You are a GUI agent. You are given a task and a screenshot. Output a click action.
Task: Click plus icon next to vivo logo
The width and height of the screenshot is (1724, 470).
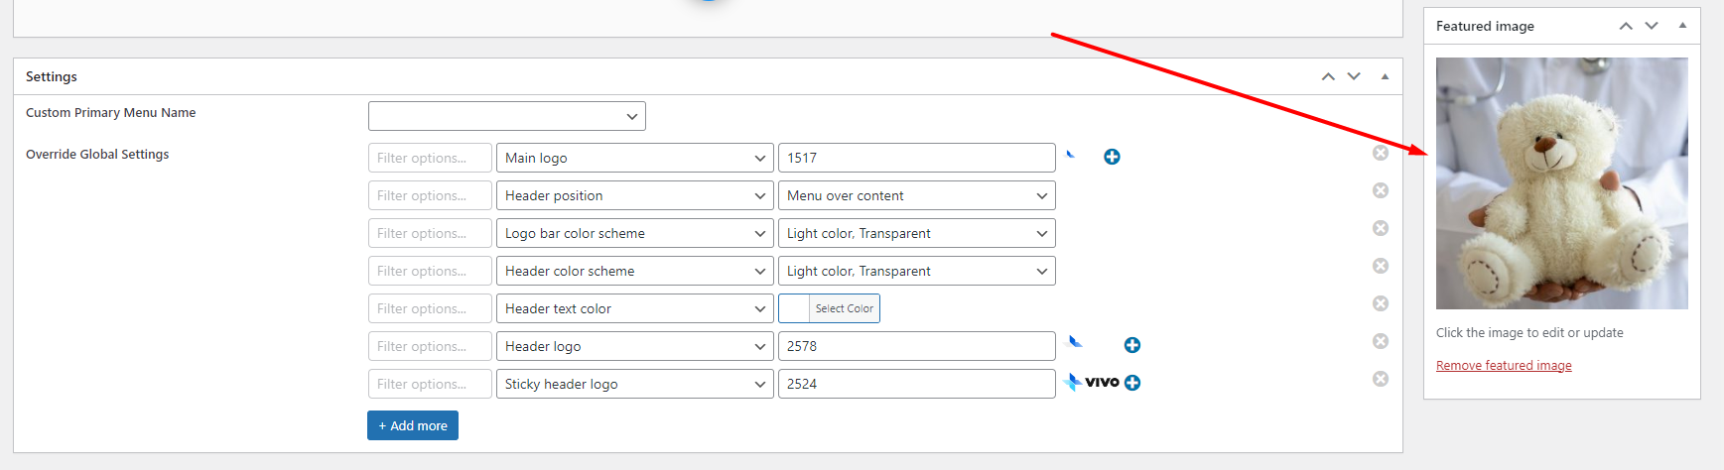[x=1131, y=383]
